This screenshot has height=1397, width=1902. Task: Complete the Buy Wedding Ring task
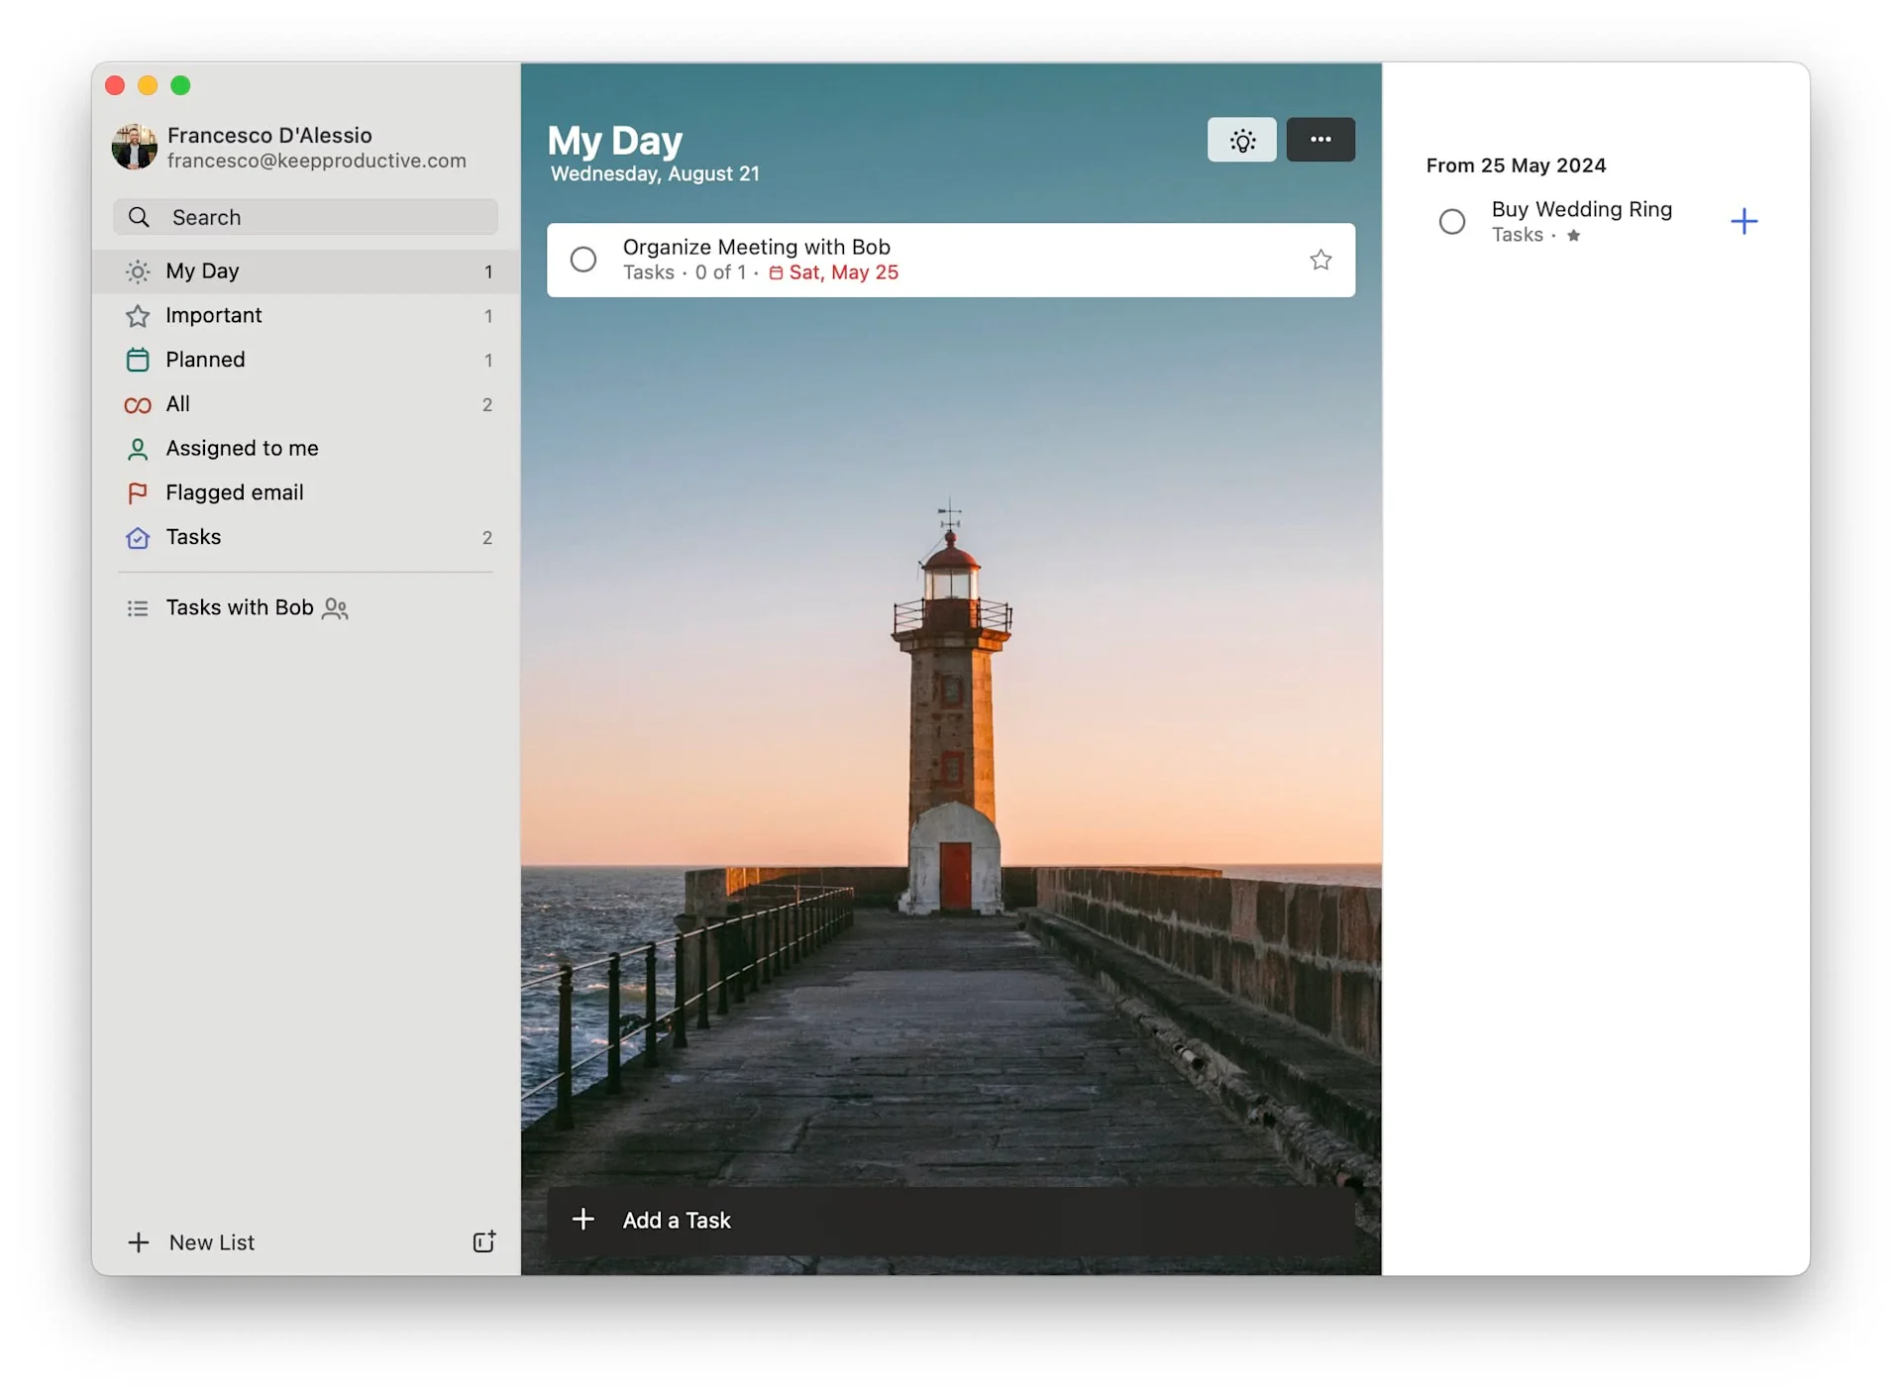(x=1451, y=221)
